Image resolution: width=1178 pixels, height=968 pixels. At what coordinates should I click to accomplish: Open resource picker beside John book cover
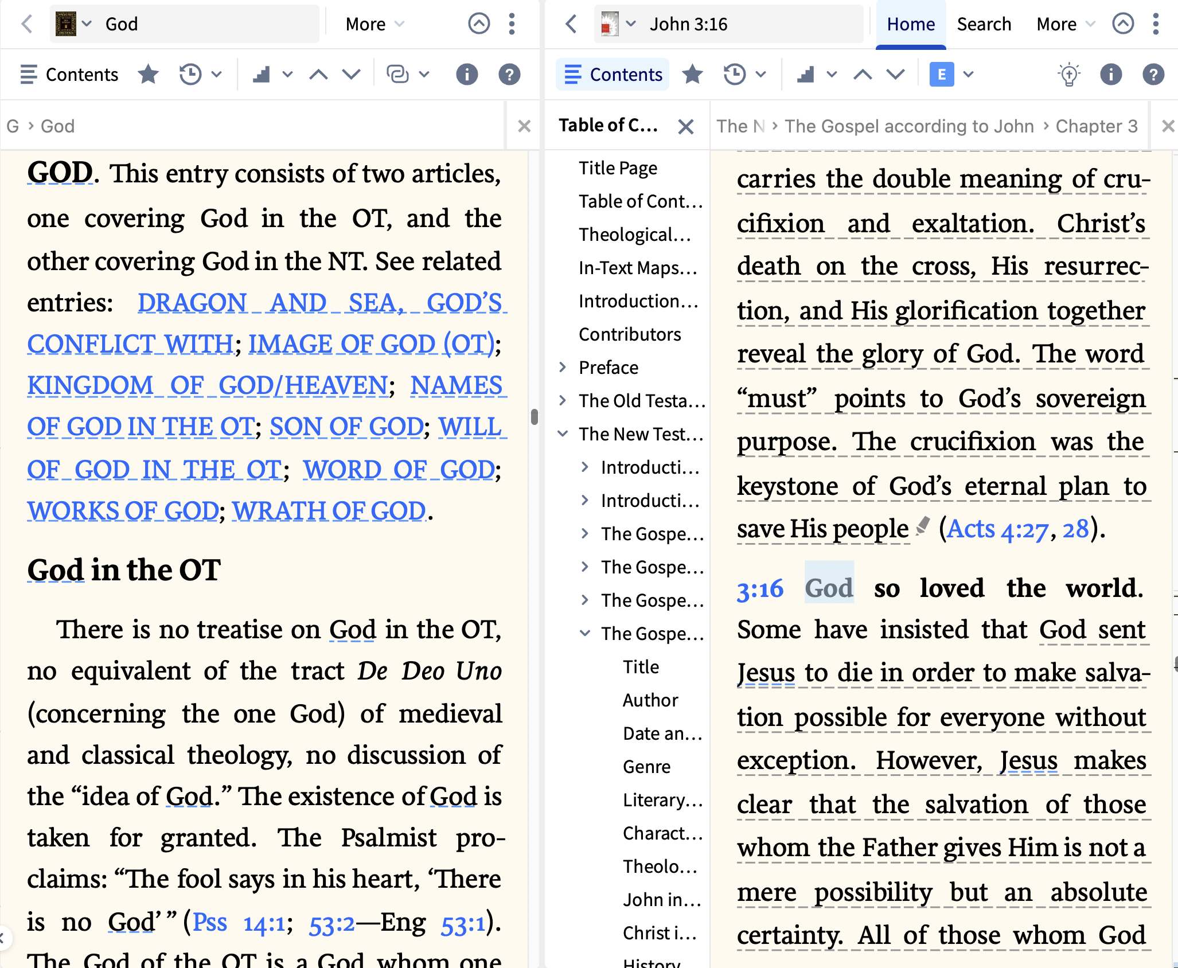631,24
